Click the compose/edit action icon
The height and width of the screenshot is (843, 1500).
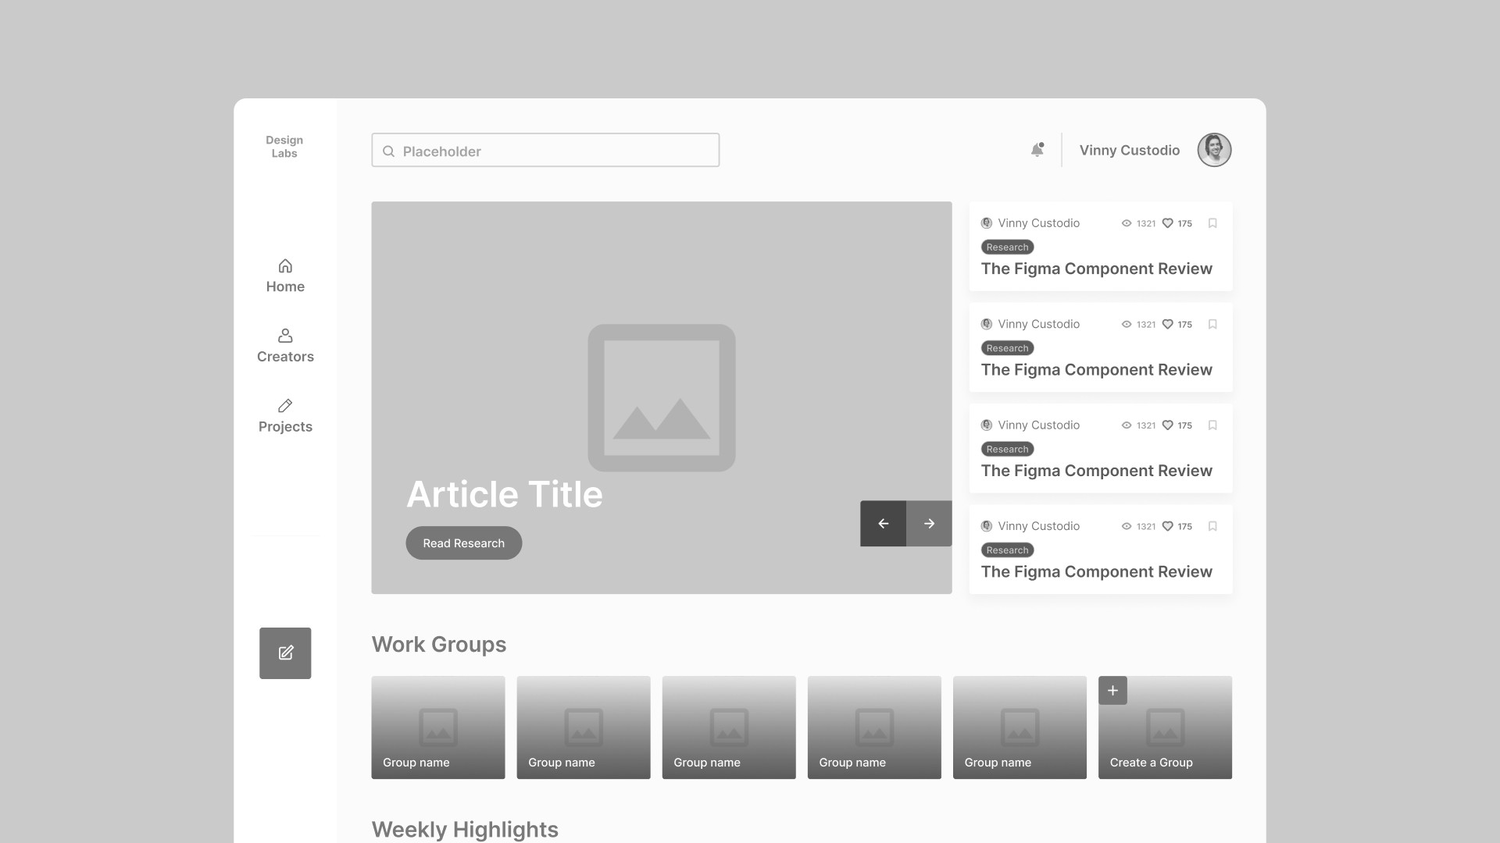pos(285,653)
